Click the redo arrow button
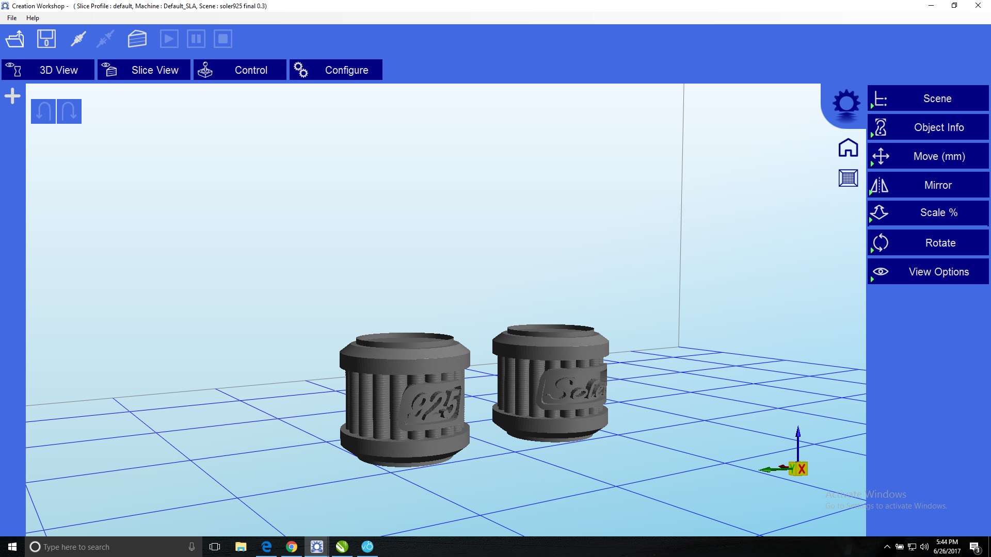991x557 pixels. tap(69, 111)
